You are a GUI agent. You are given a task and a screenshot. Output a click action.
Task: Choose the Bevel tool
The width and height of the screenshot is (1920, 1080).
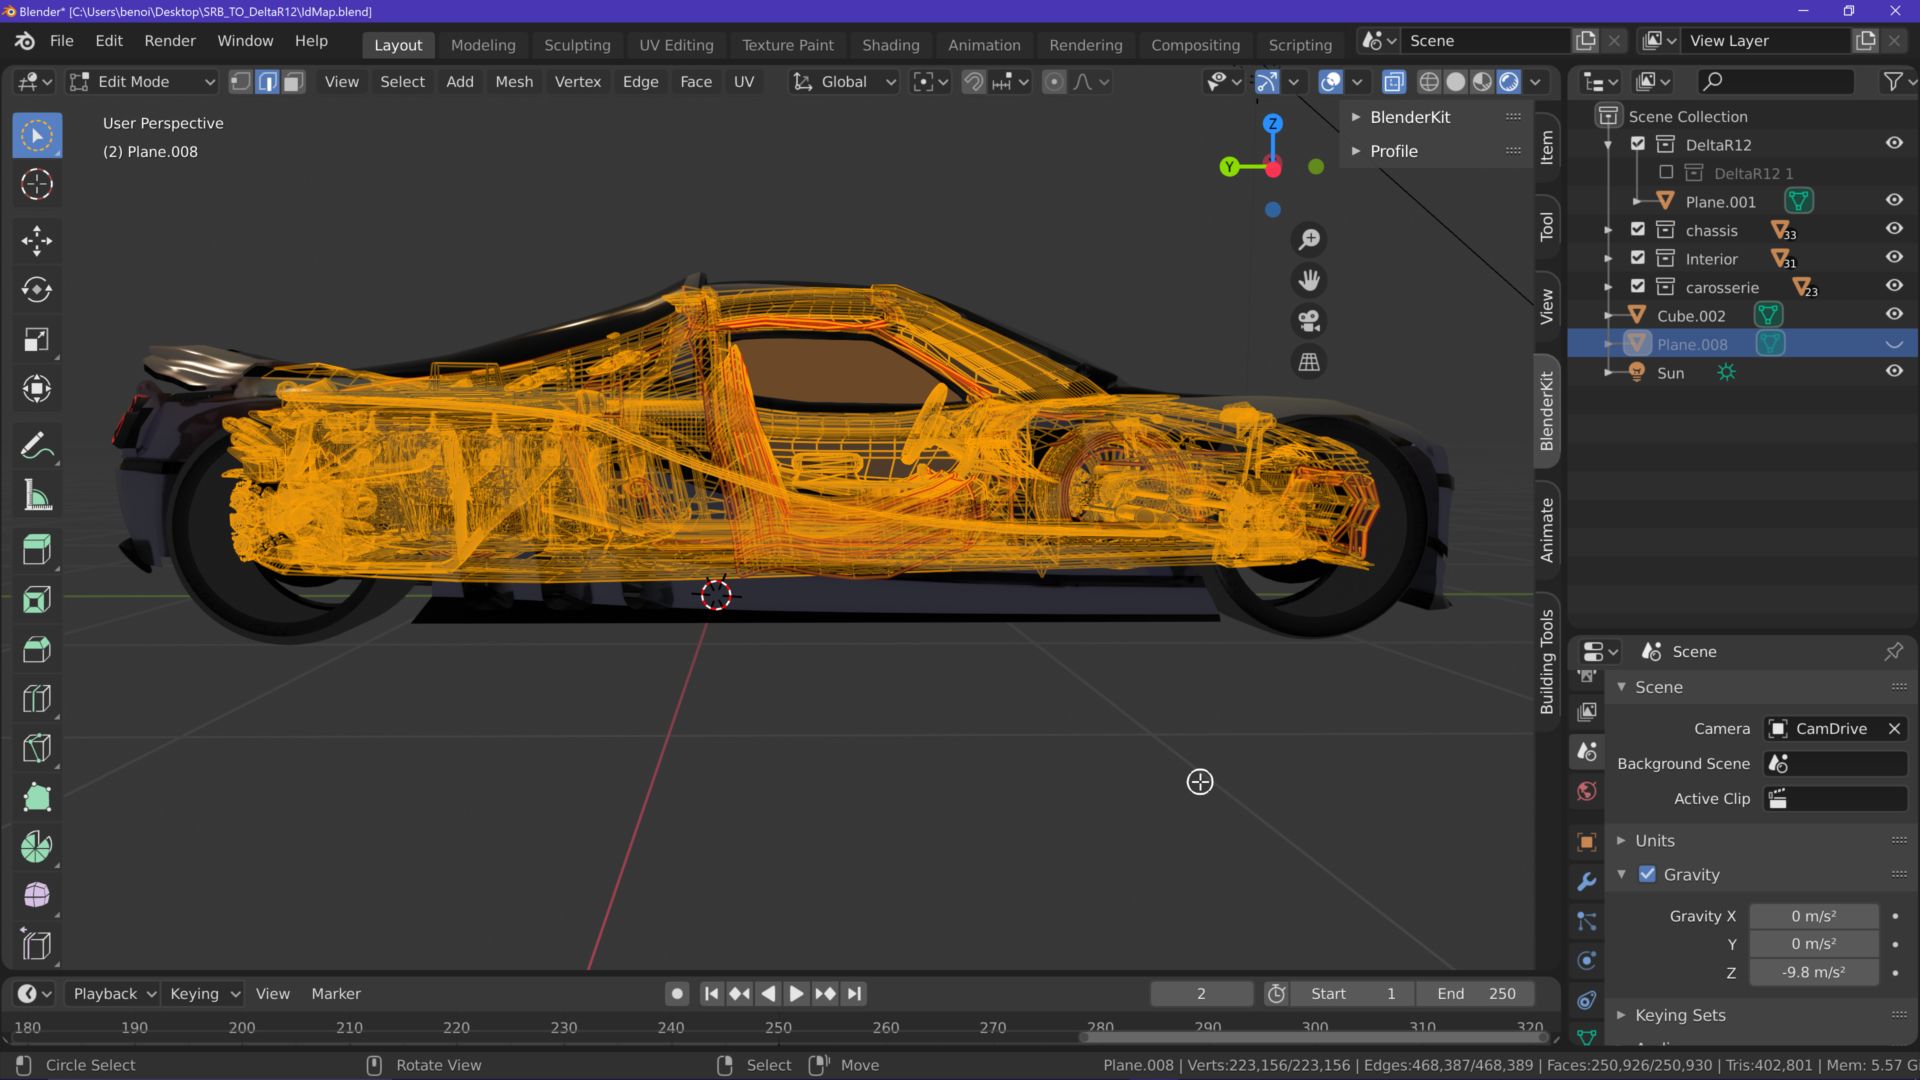(x=36, y=648)
